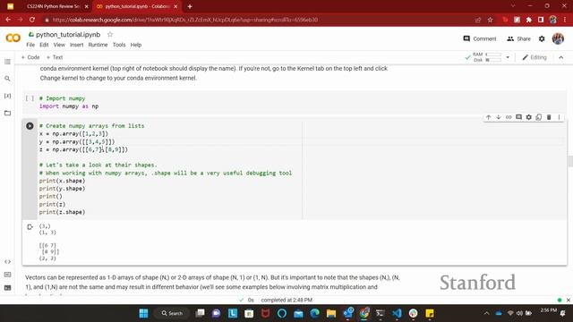Run the numpy arrays code cell
The image size is (573, 322).
coord(30,126)
